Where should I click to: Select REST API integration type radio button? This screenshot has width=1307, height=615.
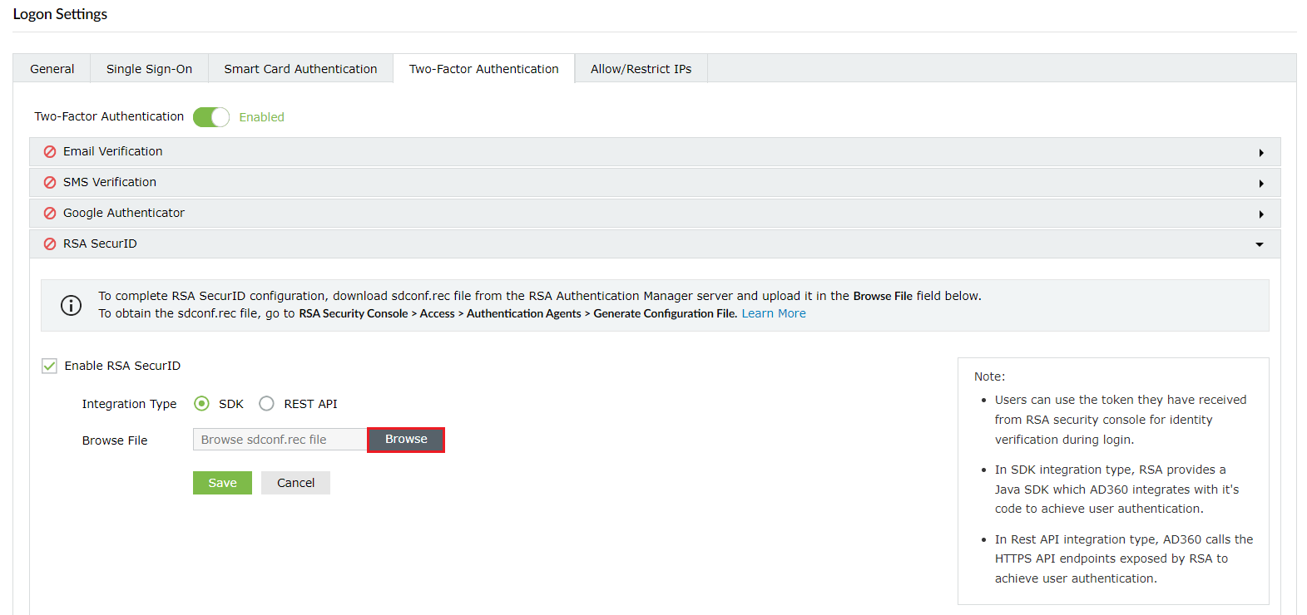click(266, 404)
